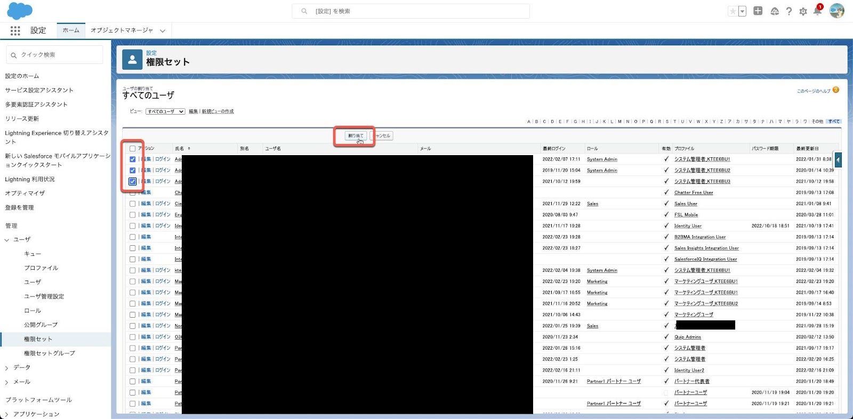Open ロール in the sidebar
Viewport: 853px width, 419px height.
pyautogui.click(x=32, y=310)
